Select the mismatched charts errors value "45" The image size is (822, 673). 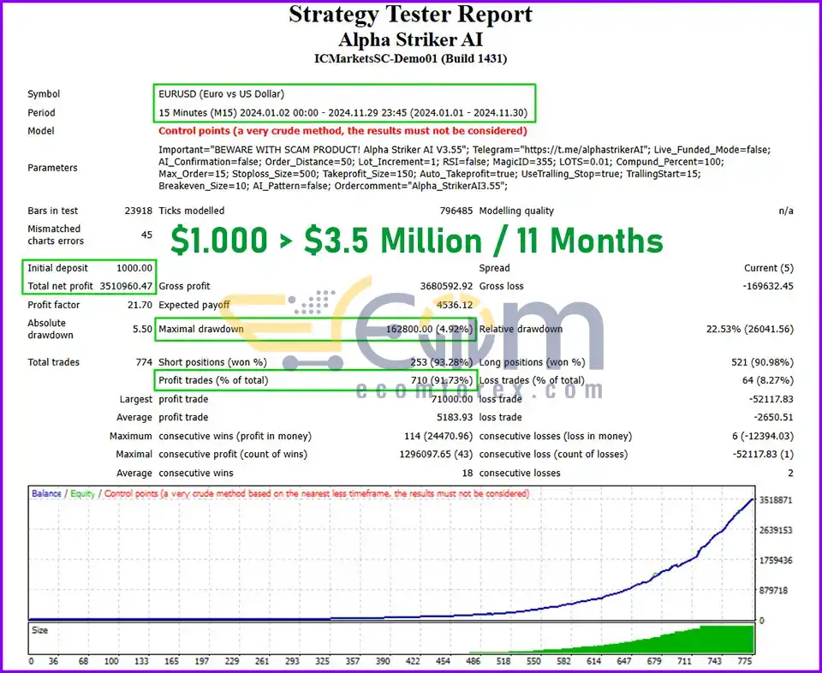pos(146,235)
